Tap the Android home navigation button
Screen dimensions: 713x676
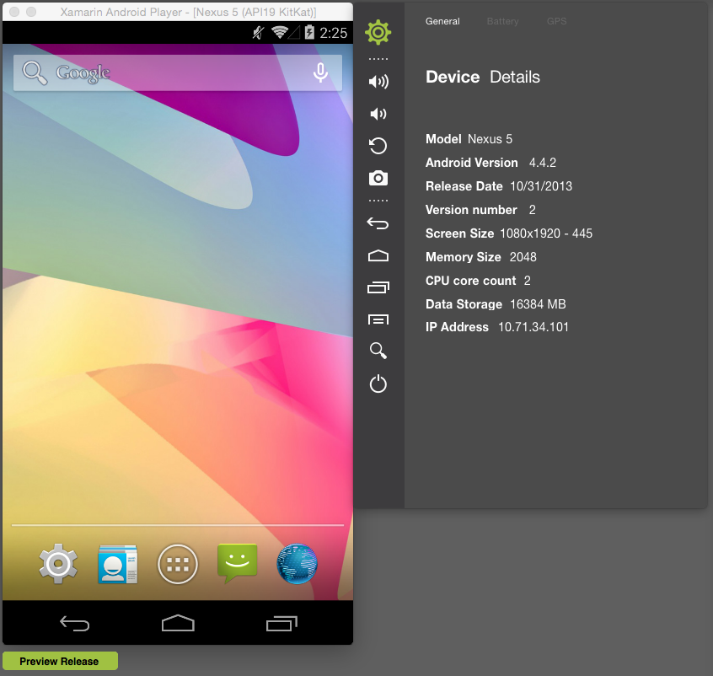coord(178,623)
